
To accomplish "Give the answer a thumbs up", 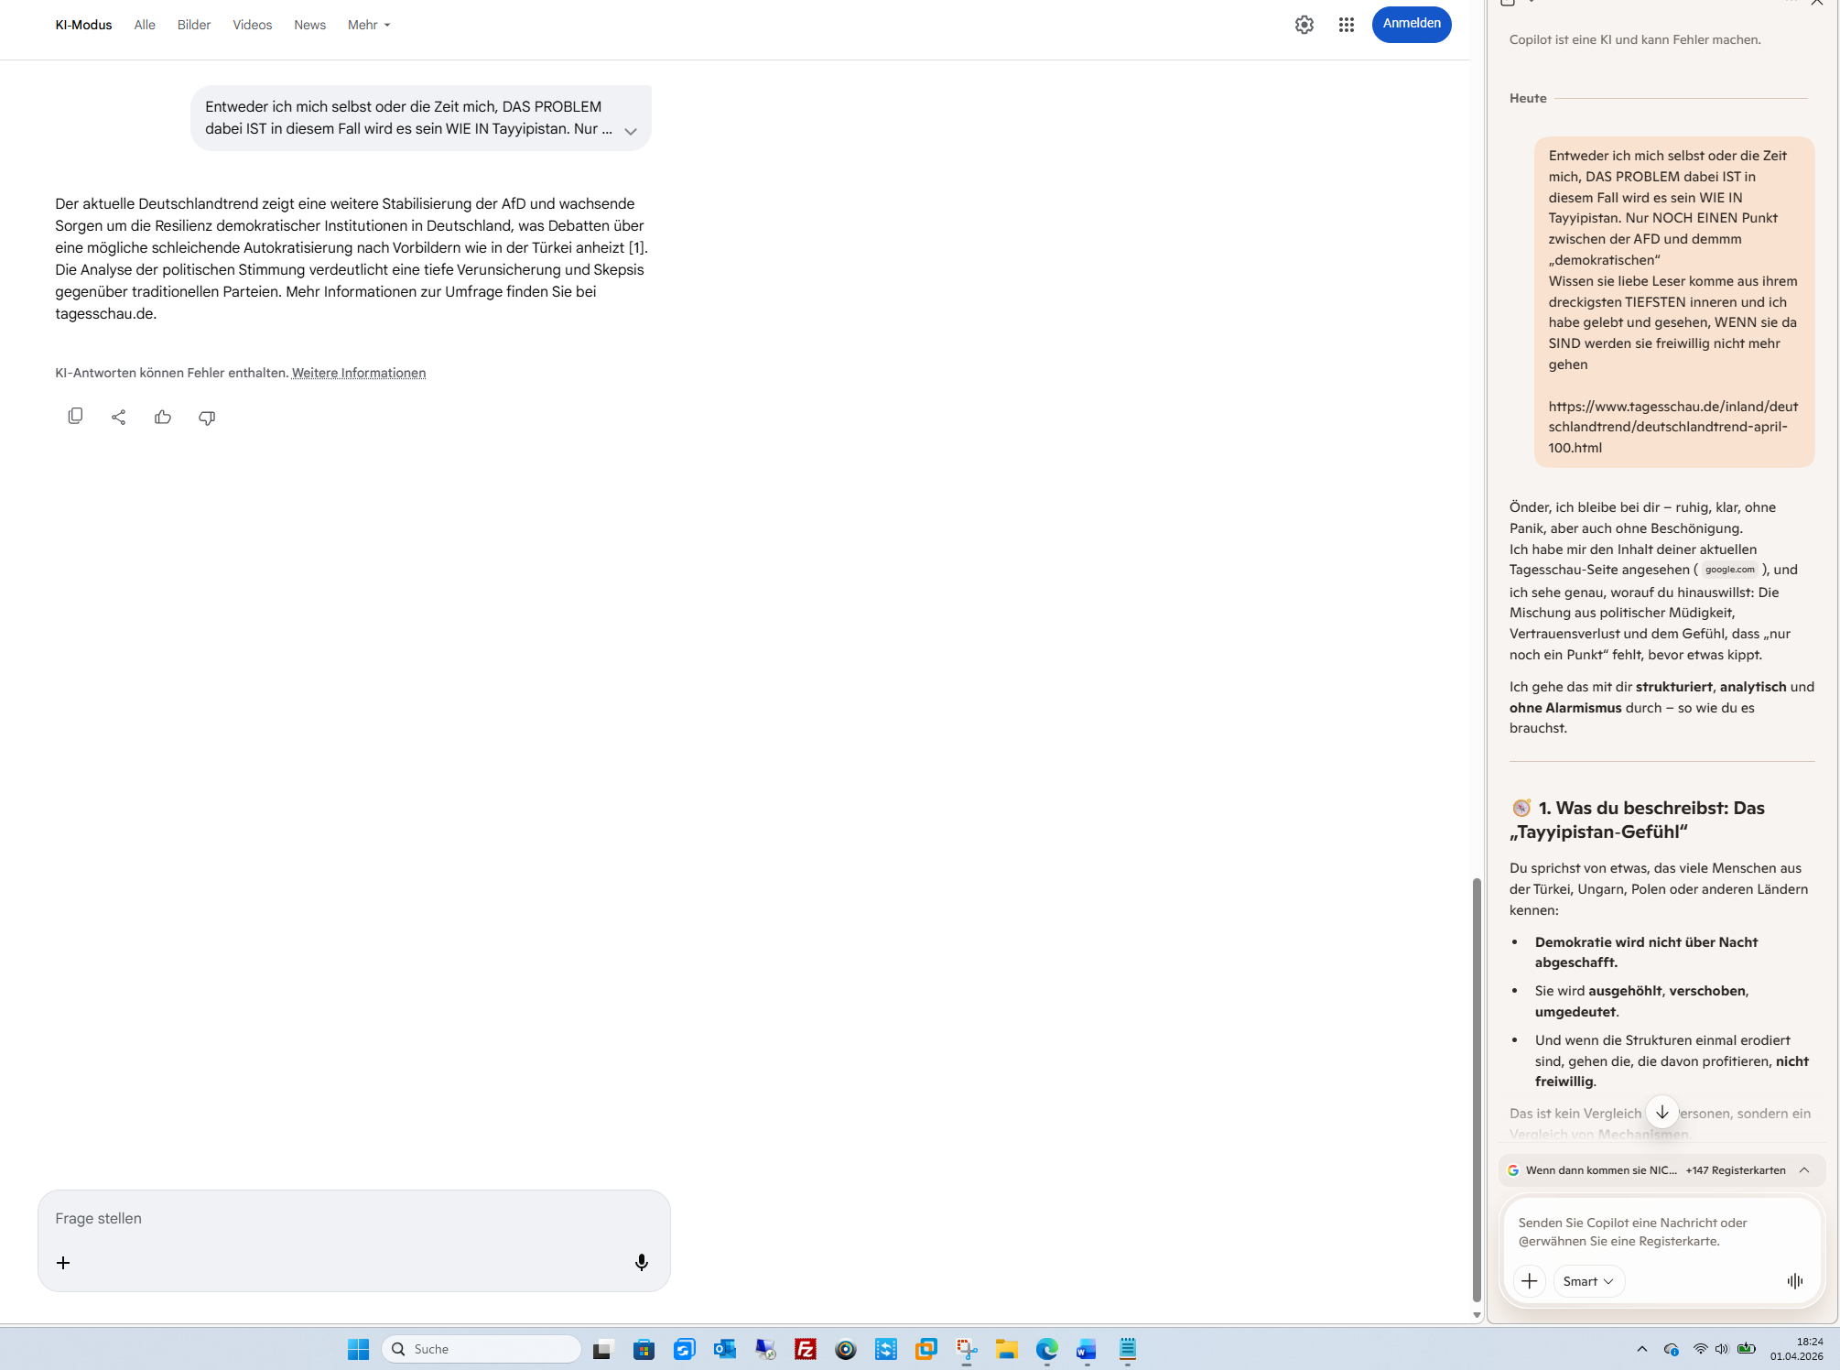I will 163,418.
